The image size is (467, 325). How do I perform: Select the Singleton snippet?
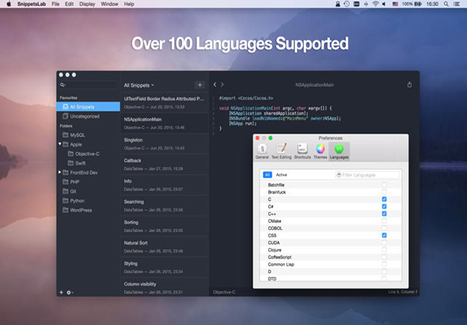tap(164, 144)
